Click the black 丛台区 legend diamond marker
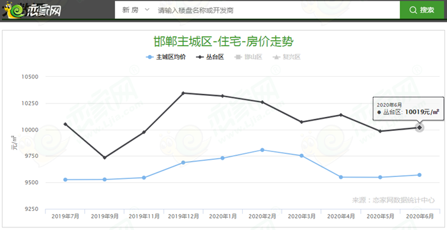Screen dimensions: 447x230 [x=200, y=57]
